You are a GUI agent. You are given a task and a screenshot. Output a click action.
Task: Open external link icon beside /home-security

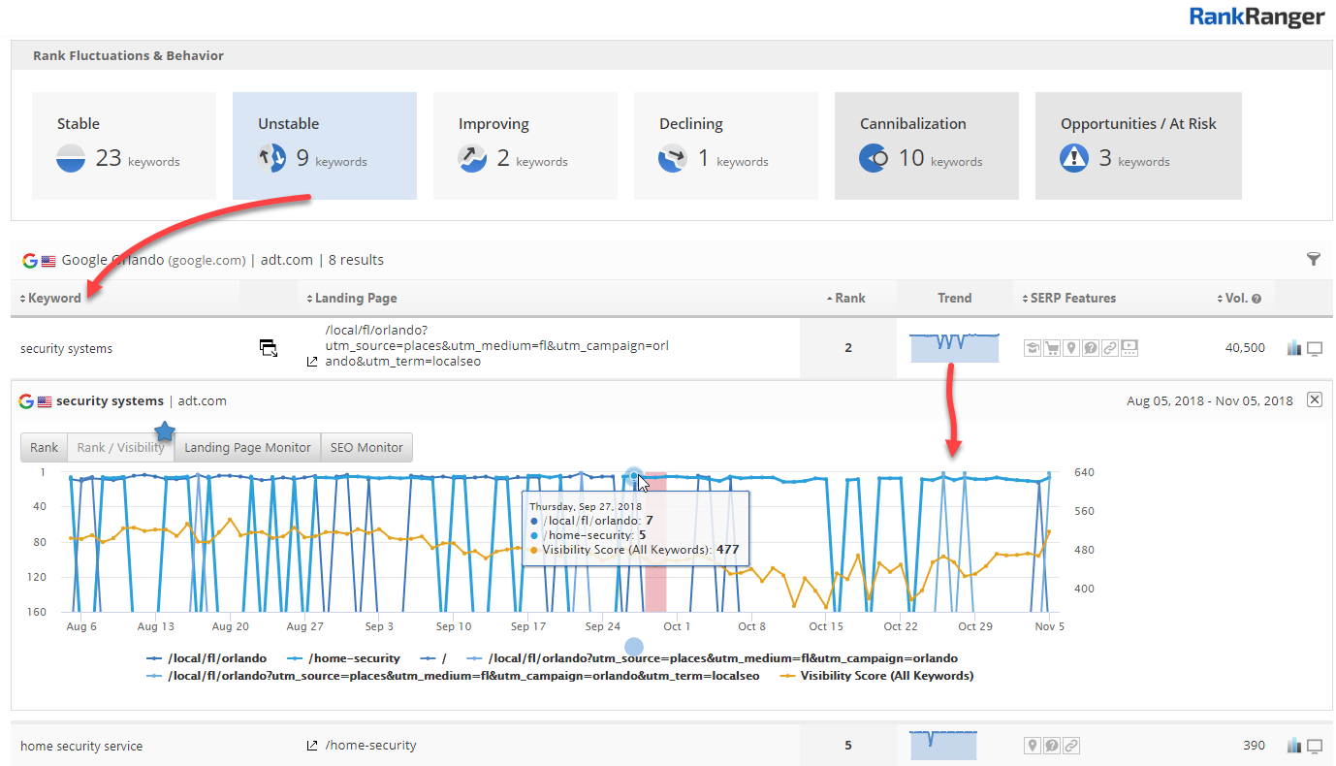coord(312,746)
